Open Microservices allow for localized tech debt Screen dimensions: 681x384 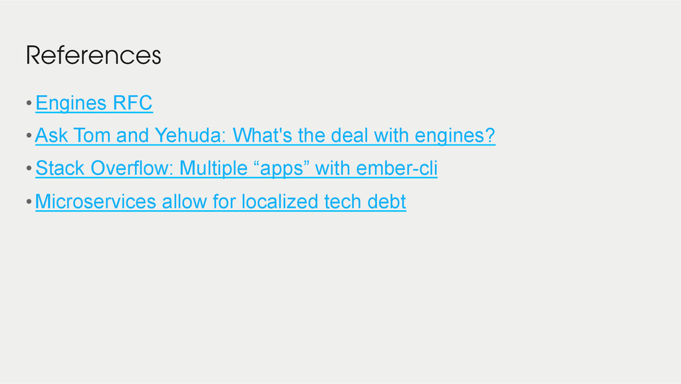coord(221,202)
